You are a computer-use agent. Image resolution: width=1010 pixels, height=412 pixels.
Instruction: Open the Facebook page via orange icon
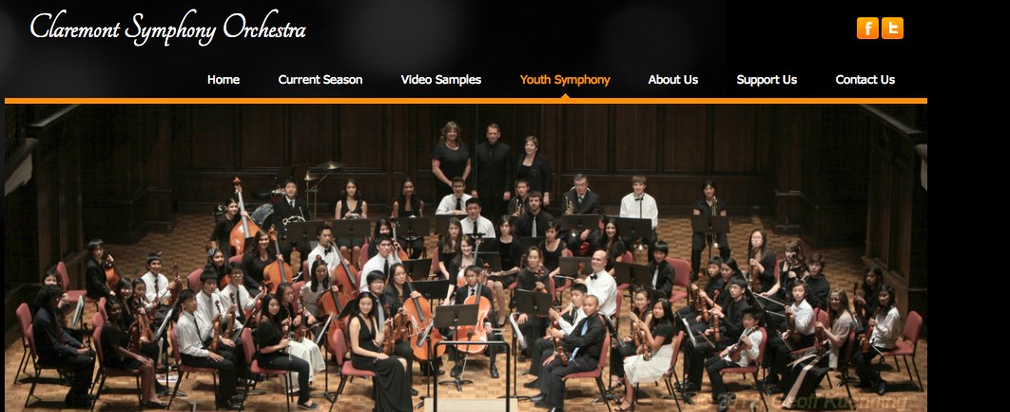(x=867, y=29)
